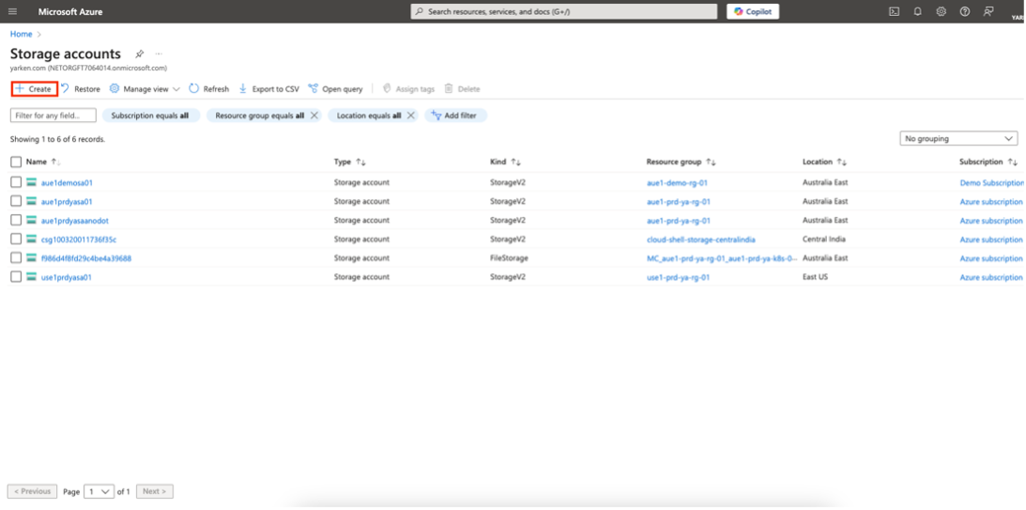Click the storage icon beside use1prdyasa01
This screenshot has height=510, width=1026.
tap(31, 277)
